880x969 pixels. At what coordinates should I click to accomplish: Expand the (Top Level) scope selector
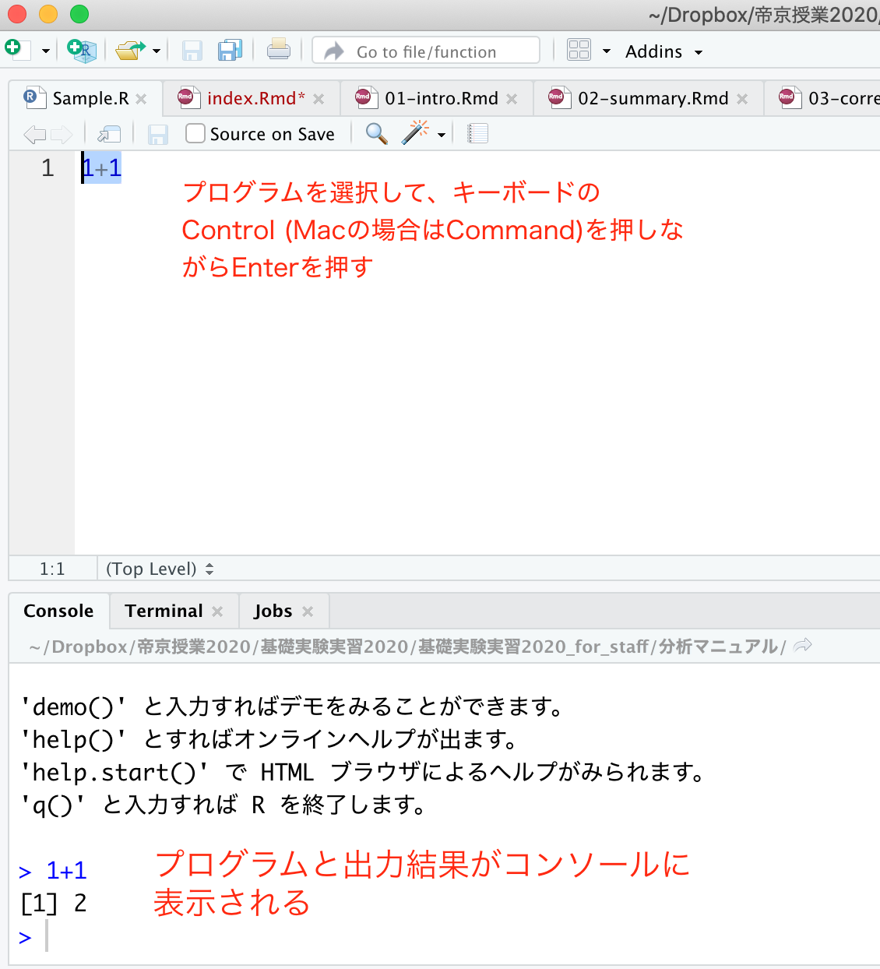click(x=160, y=569)
